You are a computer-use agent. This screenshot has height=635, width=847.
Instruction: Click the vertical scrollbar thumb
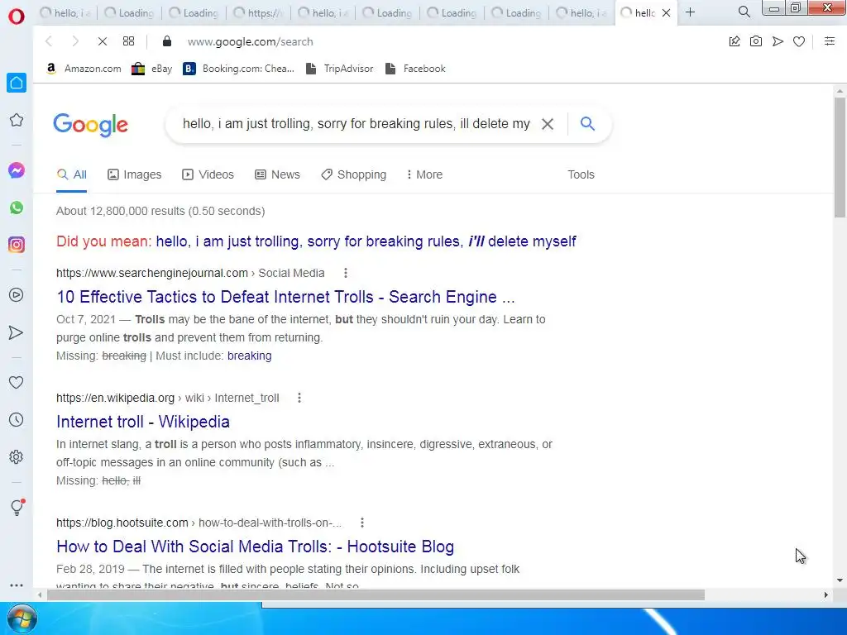click(840, 157)
